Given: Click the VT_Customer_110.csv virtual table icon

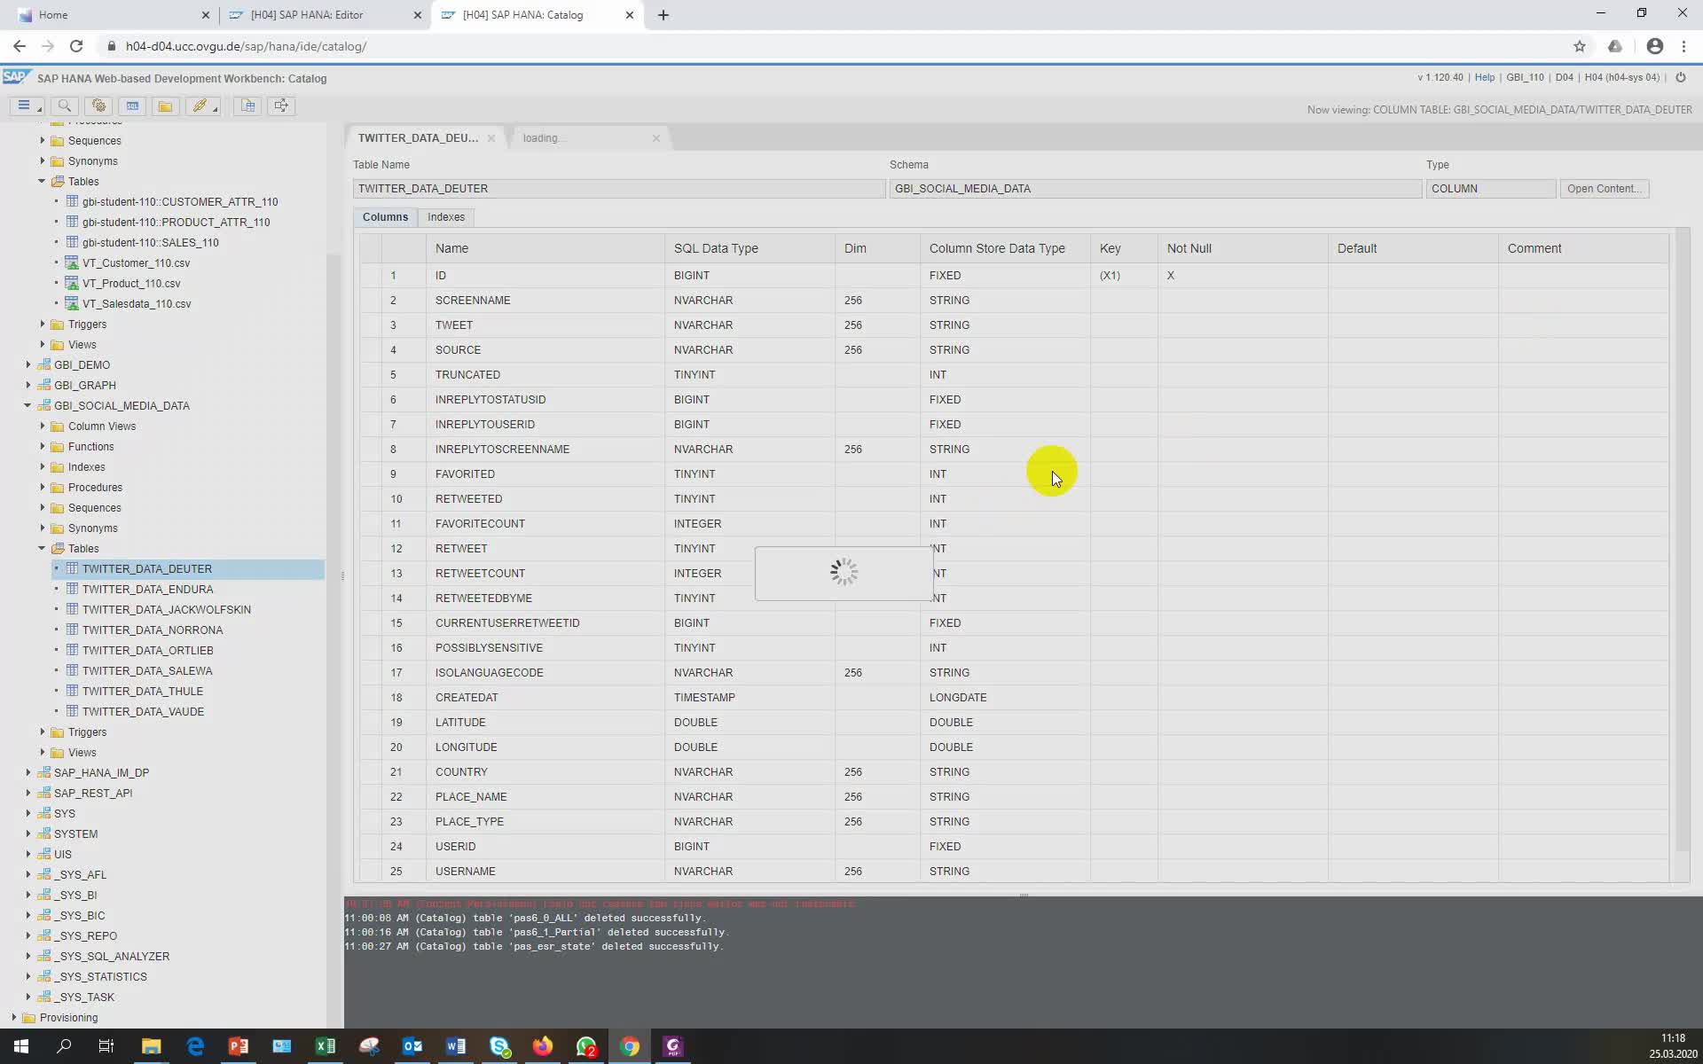Looking at the screenshot, I should 73,262.
